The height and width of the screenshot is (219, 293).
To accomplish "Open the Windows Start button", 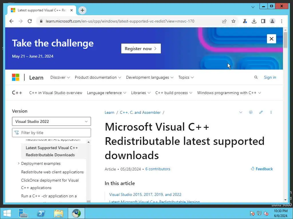I will tap(7, 213).
